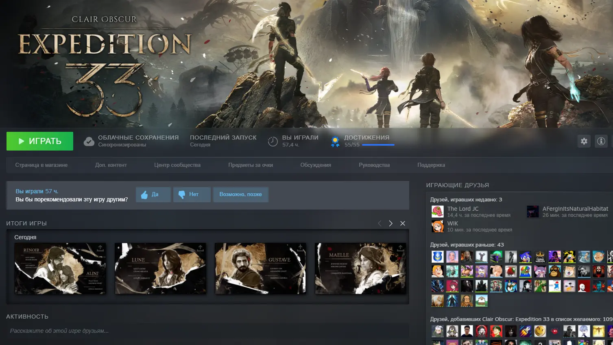Image resolution: width=613 pixels, height=345 pixels.
Task: Launch the game with the green ИГРАТЬ button
Action: click(x=40, y=141)
